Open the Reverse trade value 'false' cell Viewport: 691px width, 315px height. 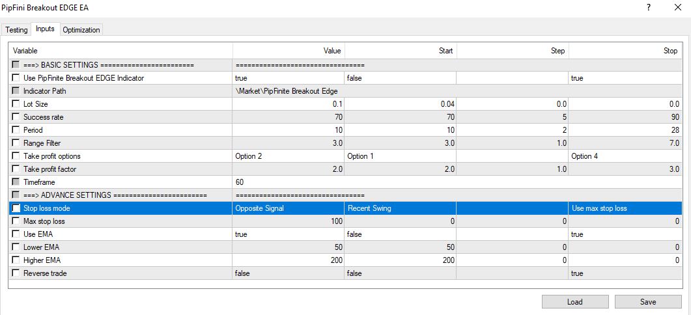point(289,273)
